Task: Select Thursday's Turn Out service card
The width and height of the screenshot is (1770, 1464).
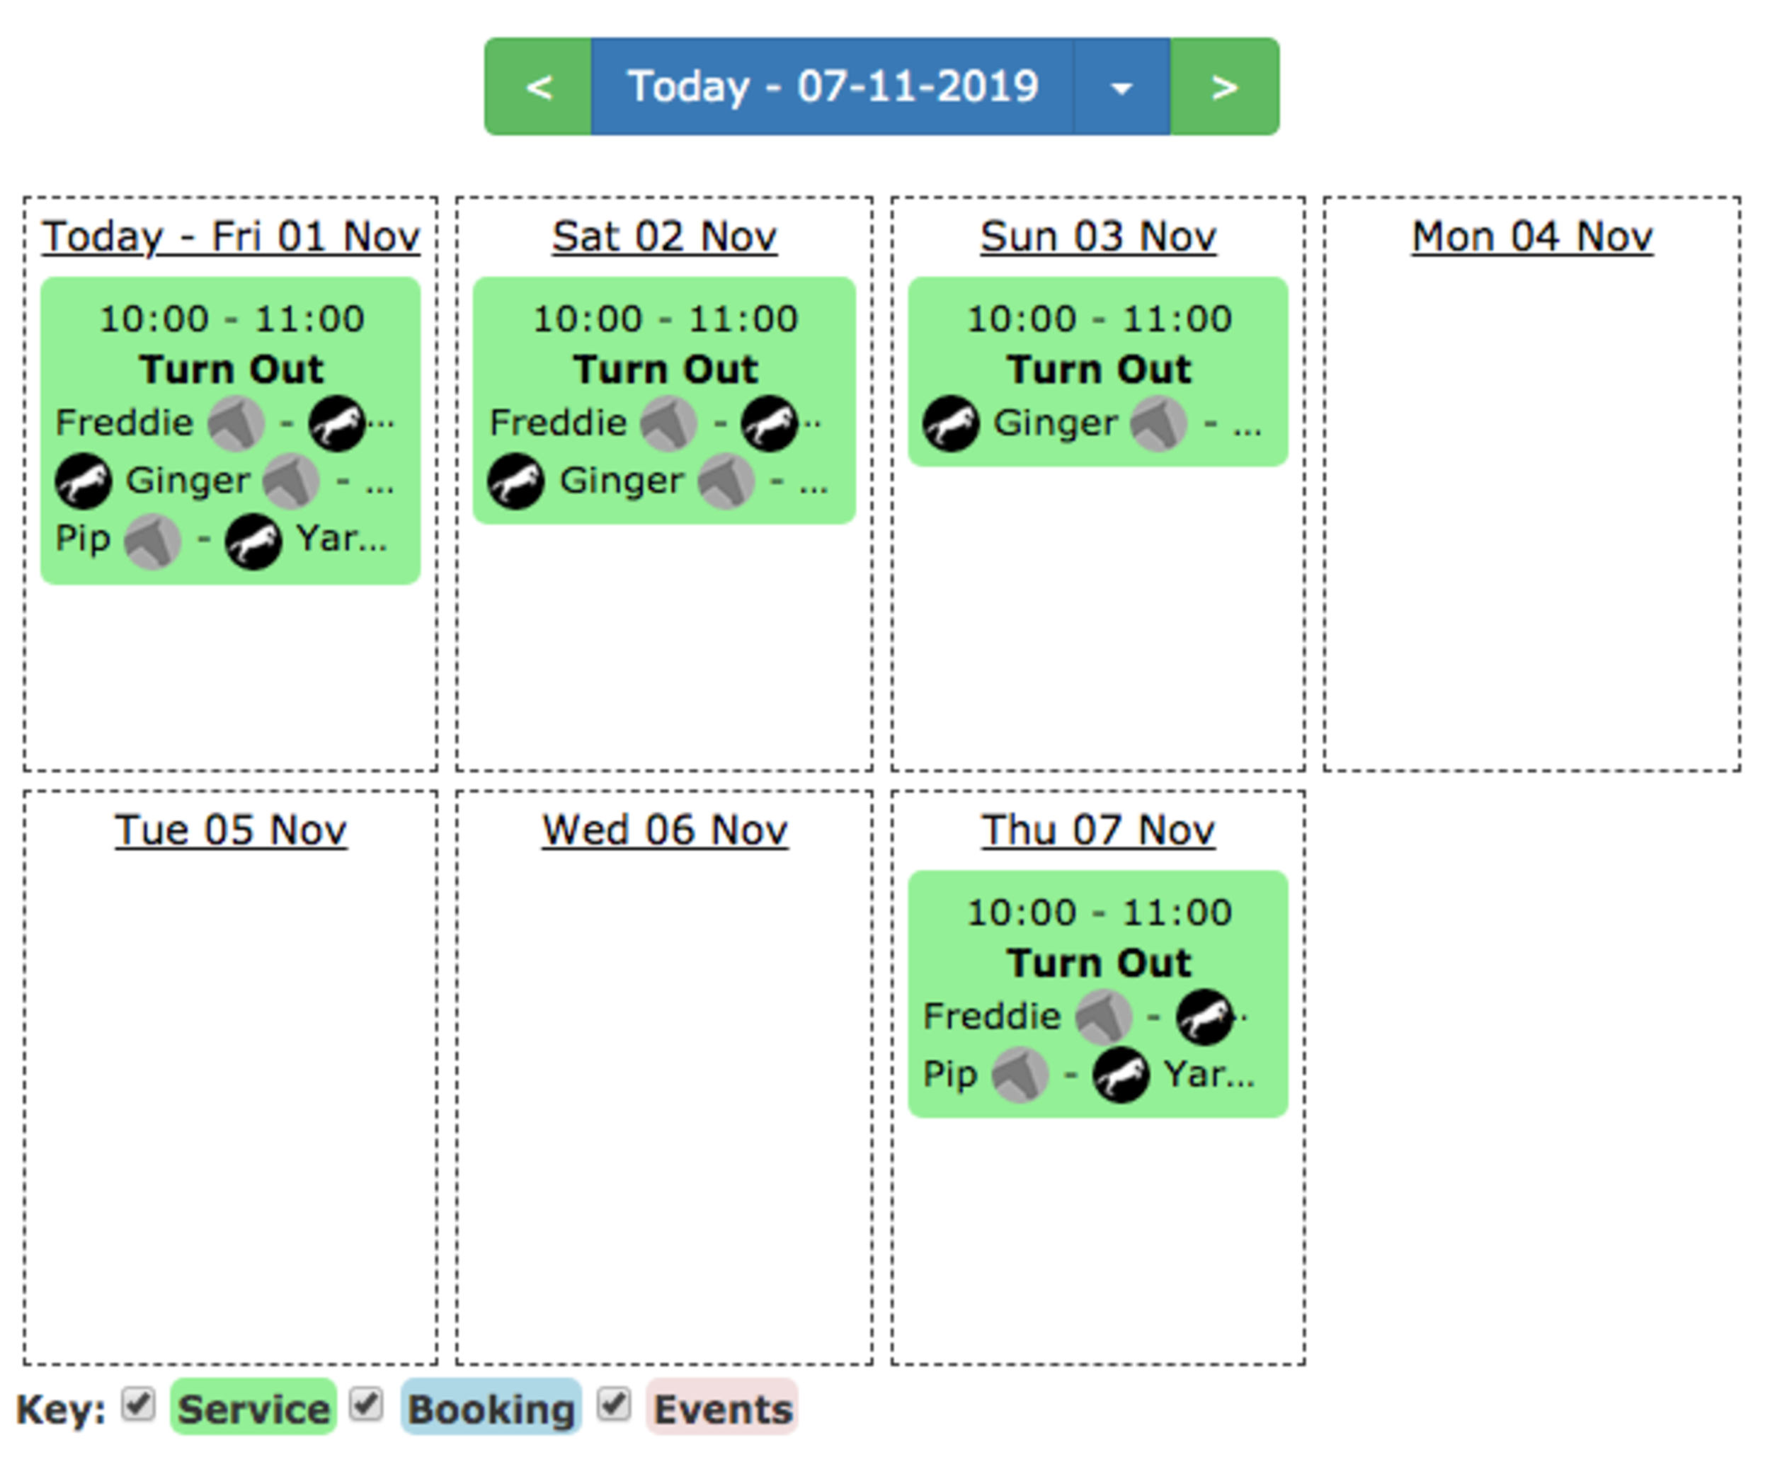Action: (x=1098, y=995)
